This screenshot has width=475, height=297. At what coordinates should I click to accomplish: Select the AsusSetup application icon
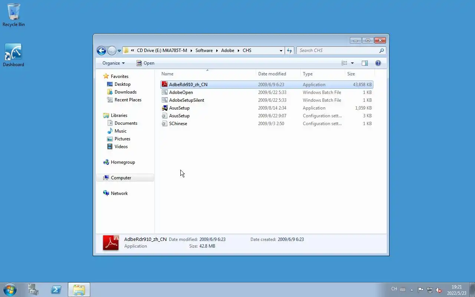(x=165, y=108)
